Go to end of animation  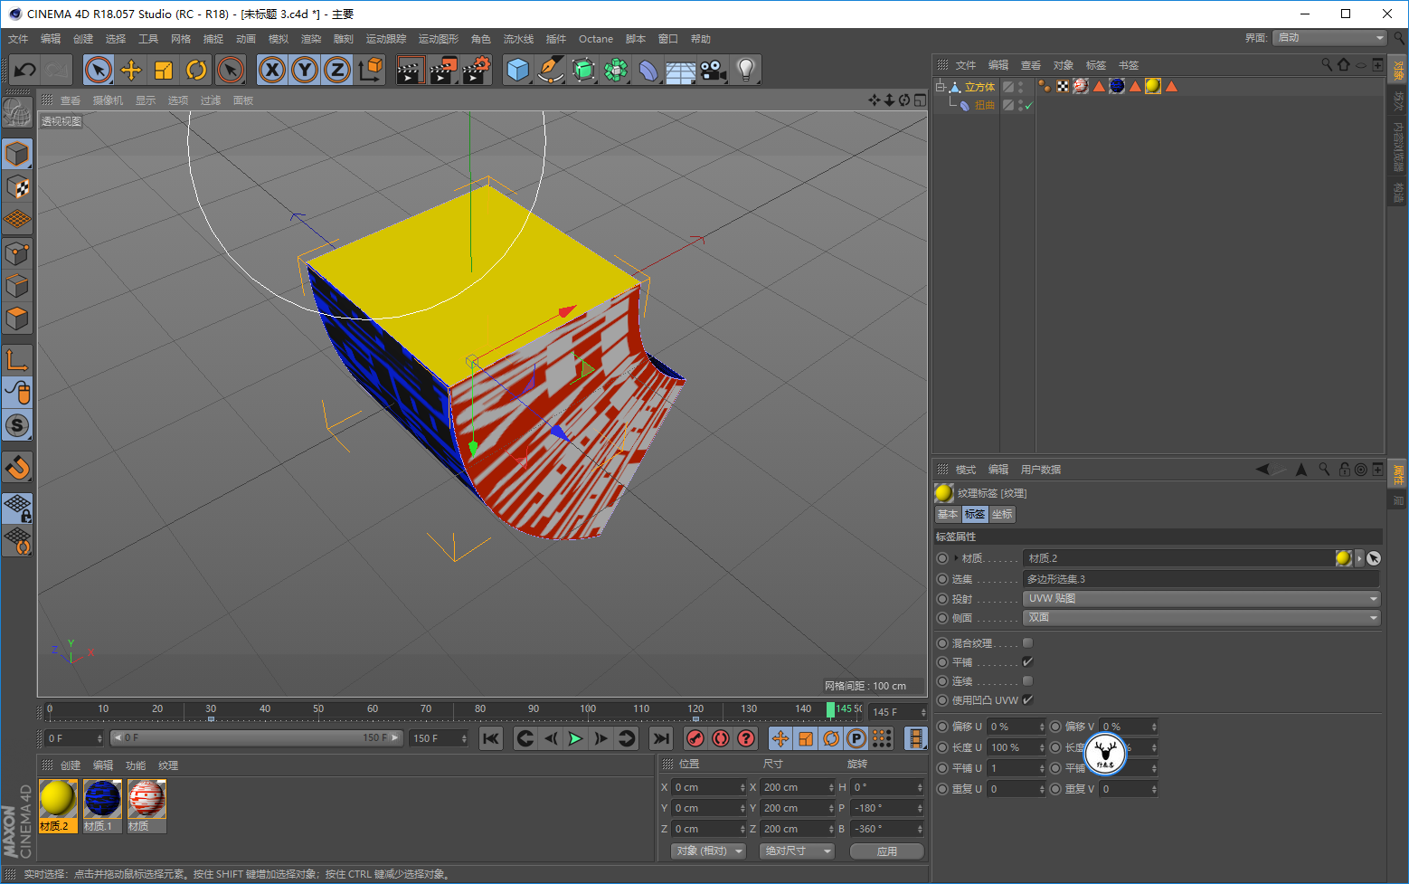point(661,738)
